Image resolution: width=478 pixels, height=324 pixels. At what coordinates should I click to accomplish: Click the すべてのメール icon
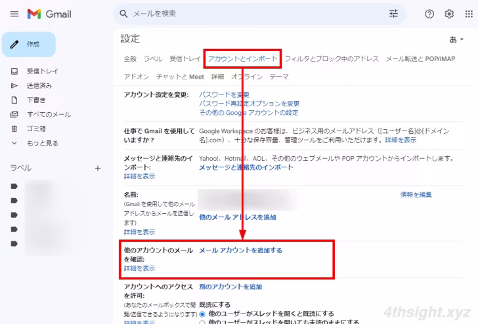point(14,114)
